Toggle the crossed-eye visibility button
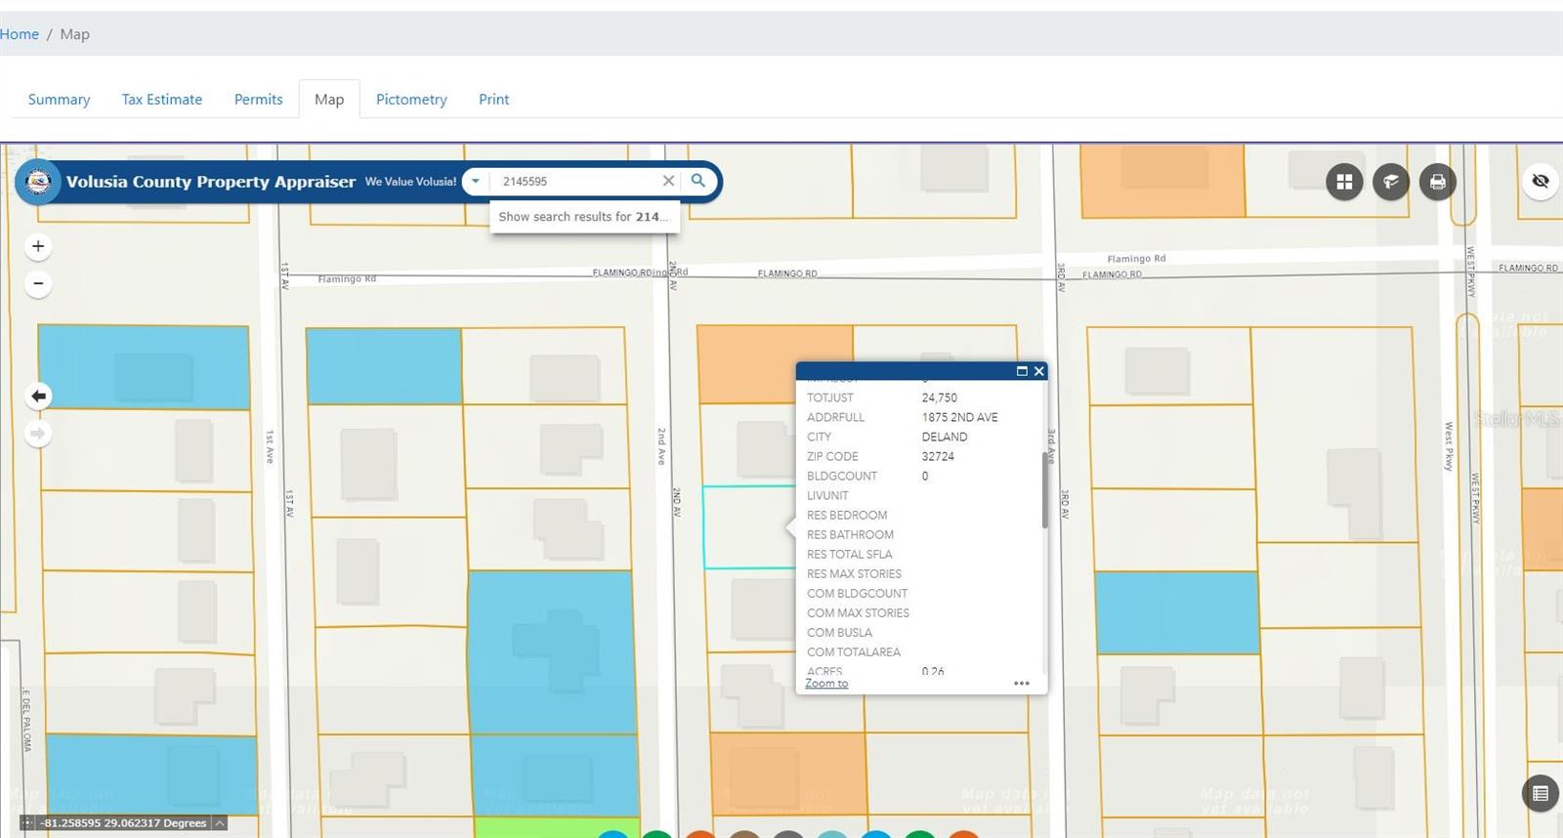Viewport: 1563px width, 838px height. [1541, 181]
